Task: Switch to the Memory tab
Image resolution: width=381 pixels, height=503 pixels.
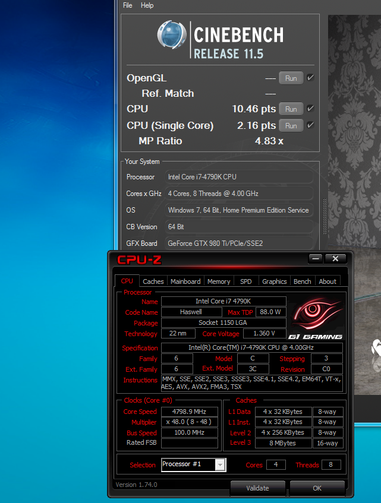Action: pyautogui.click(x=219, y=281)
